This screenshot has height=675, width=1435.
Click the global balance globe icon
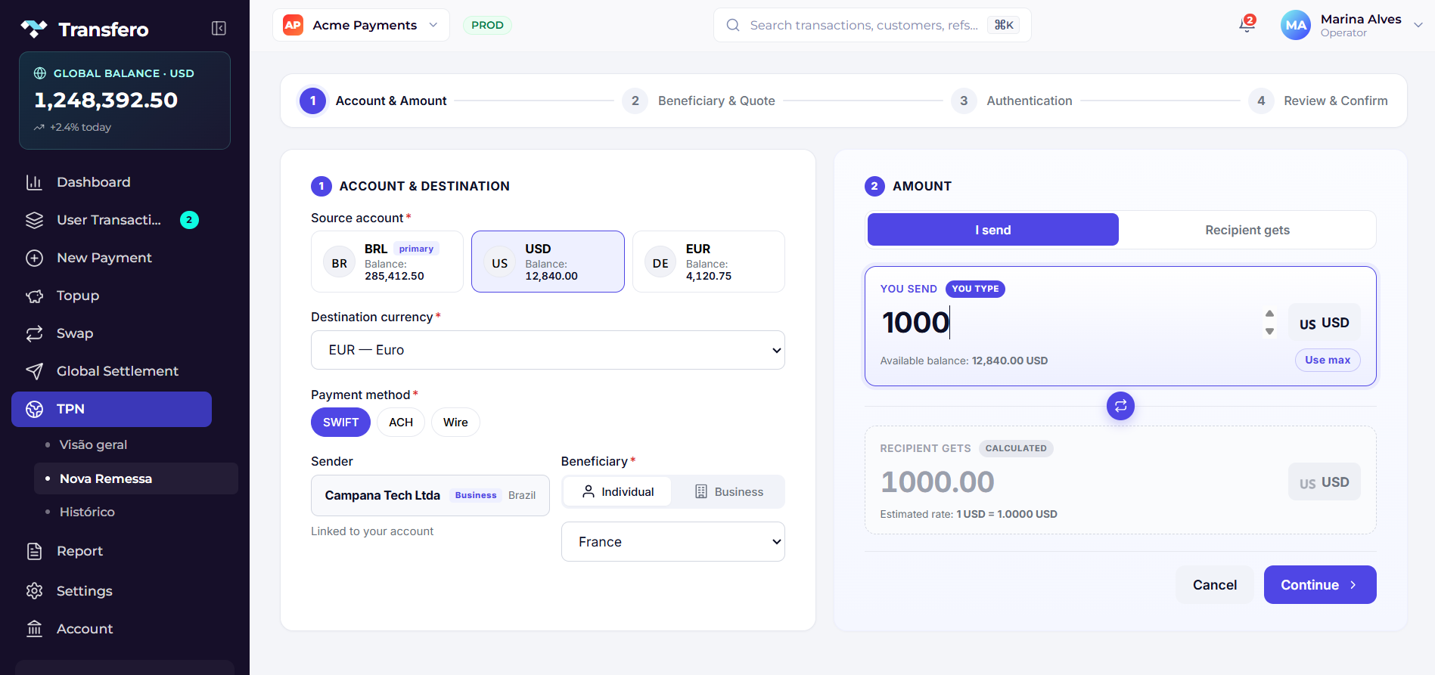click(40, 73)
